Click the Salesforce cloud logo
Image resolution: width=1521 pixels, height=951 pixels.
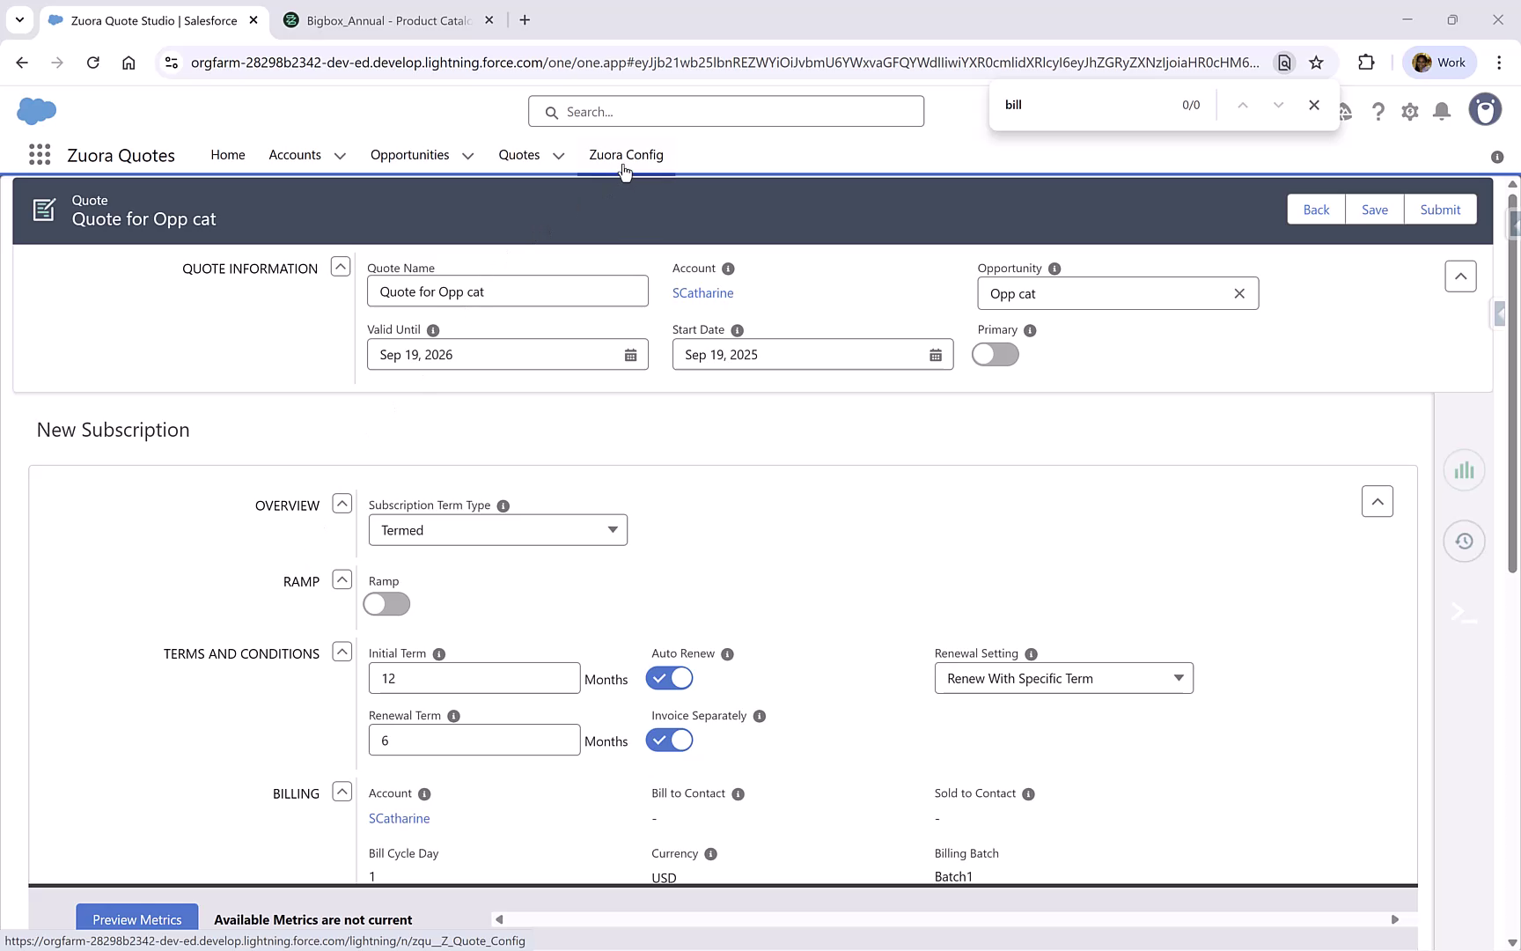(x=36, y=111)
